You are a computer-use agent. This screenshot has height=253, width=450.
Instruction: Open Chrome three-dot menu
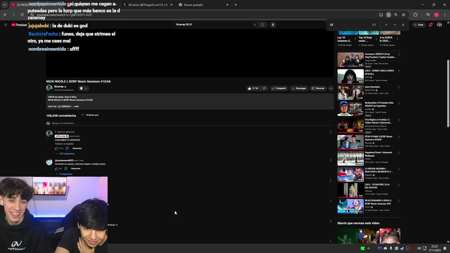click(x=445, y=15)
